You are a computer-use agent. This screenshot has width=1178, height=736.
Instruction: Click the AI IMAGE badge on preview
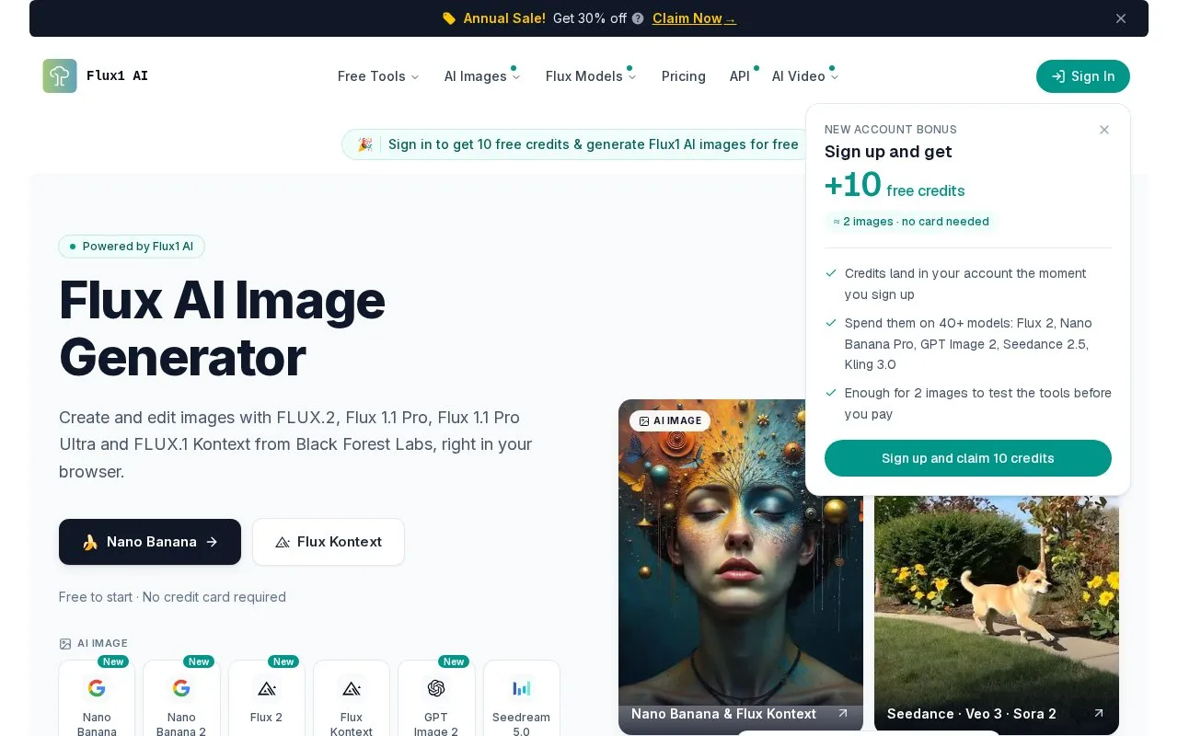670,420
